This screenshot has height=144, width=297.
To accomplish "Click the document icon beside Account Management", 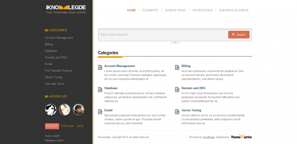I will click(100, 67).
